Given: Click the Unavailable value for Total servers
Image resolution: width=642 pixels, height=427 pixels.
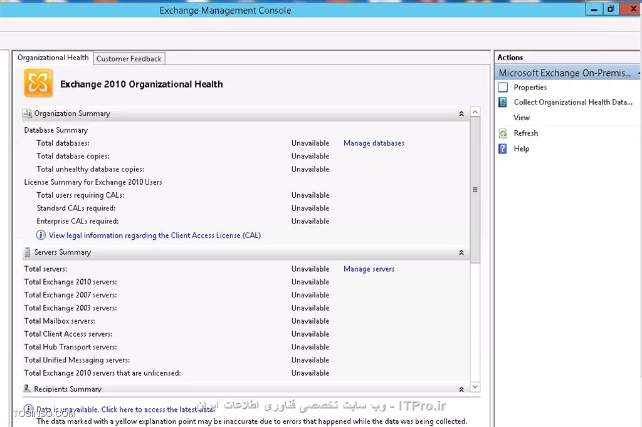Looking at the screenshot, I should tap(310, 269).
